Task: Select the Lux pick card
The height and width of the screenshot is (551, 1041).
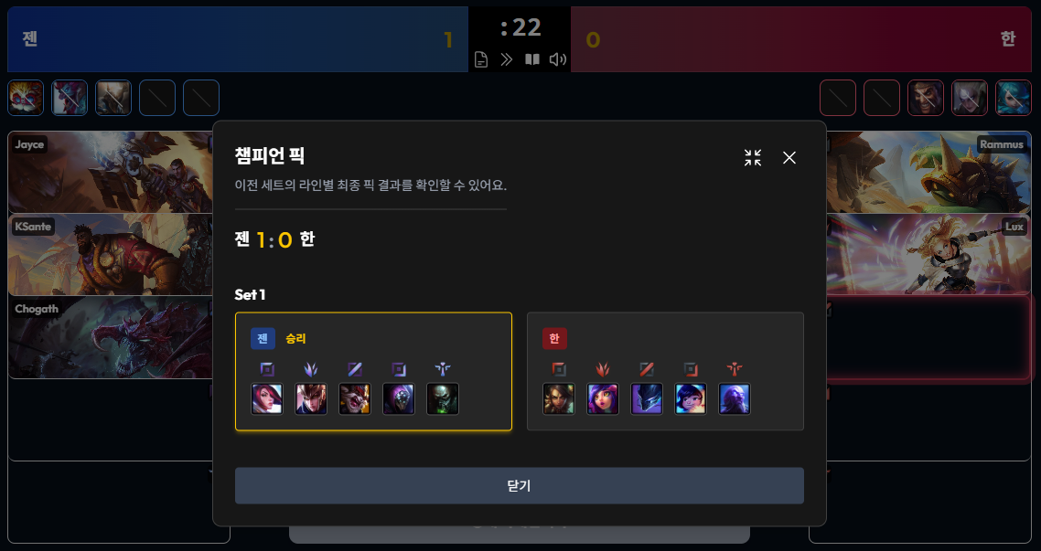Action: click(928, 254)
